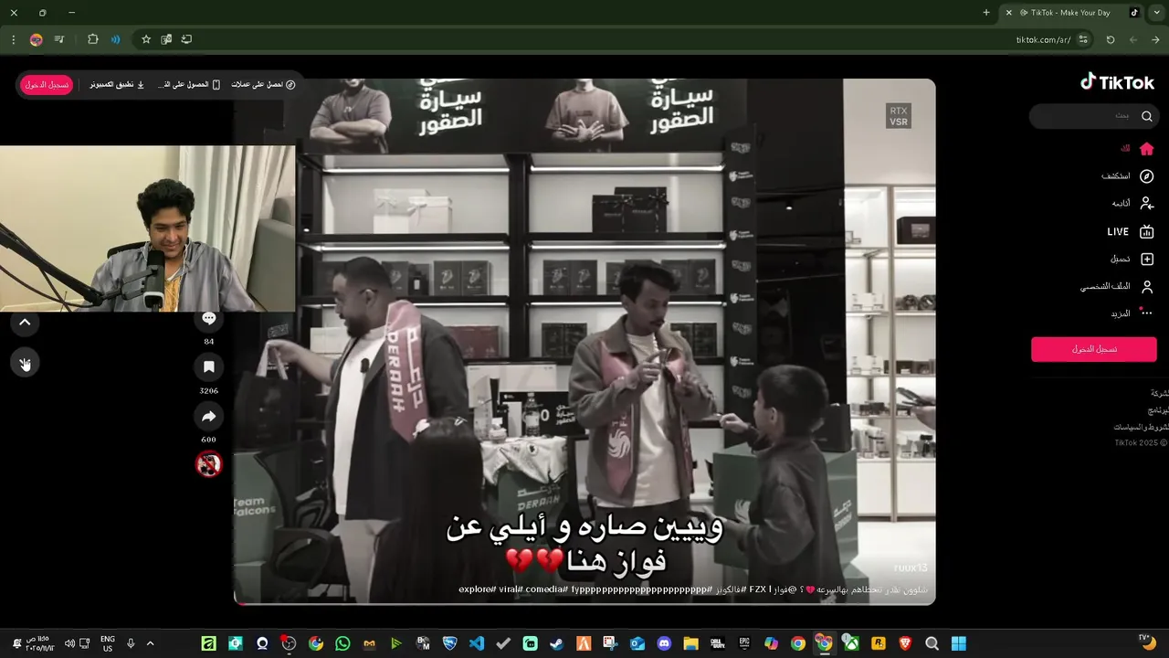The height and width of the screenshot is (658, 1169).
Task: Open the More menu item with three dots
Action: coord(1132,313)
